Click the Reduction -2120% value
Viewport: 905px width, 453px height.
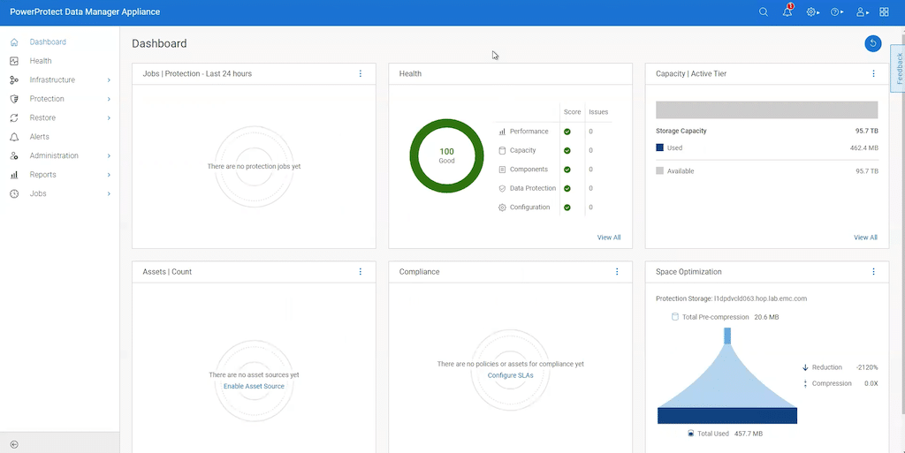867,367
